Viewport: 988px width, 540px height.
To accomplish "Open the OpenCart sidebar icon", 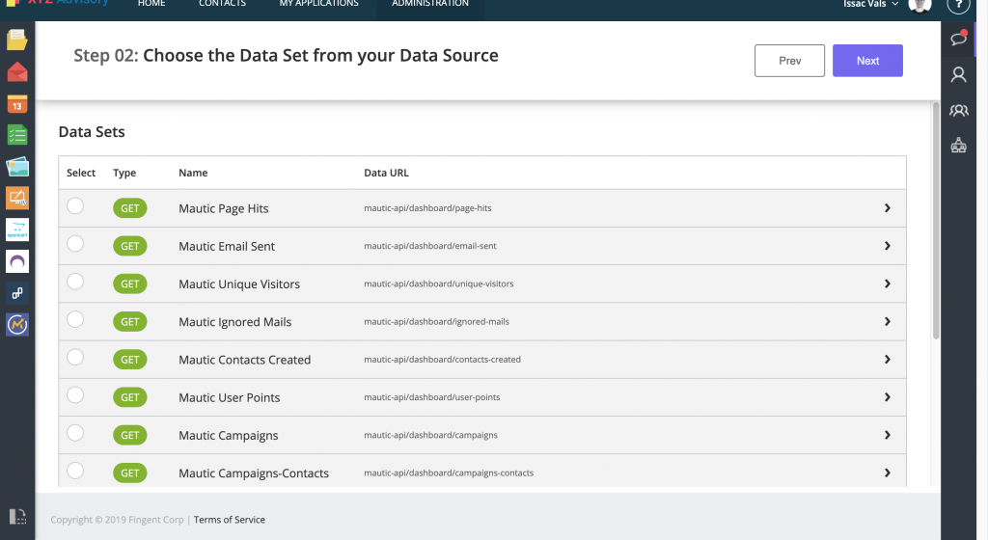I will 17,229.
